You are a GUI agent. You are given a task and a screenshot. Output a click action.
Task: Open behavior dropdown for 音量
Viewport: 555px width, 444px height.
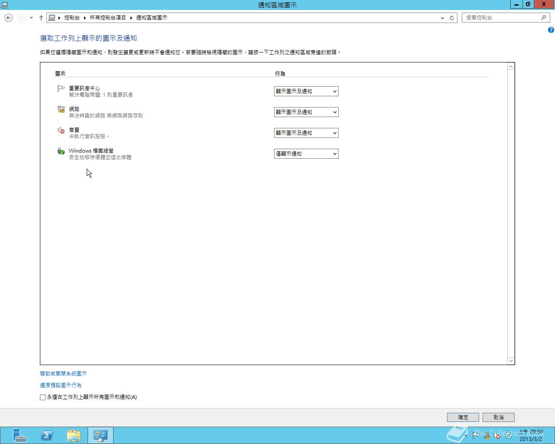tap(306, 133)
